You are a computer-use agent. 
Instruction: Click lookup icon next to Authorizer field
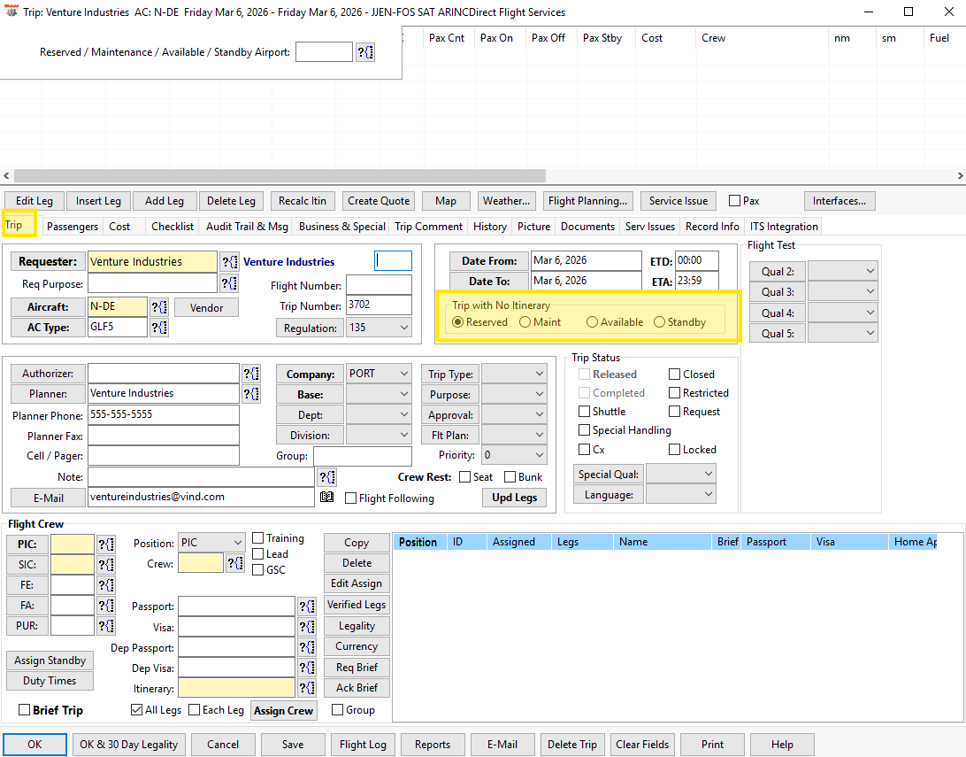point(251,374)
